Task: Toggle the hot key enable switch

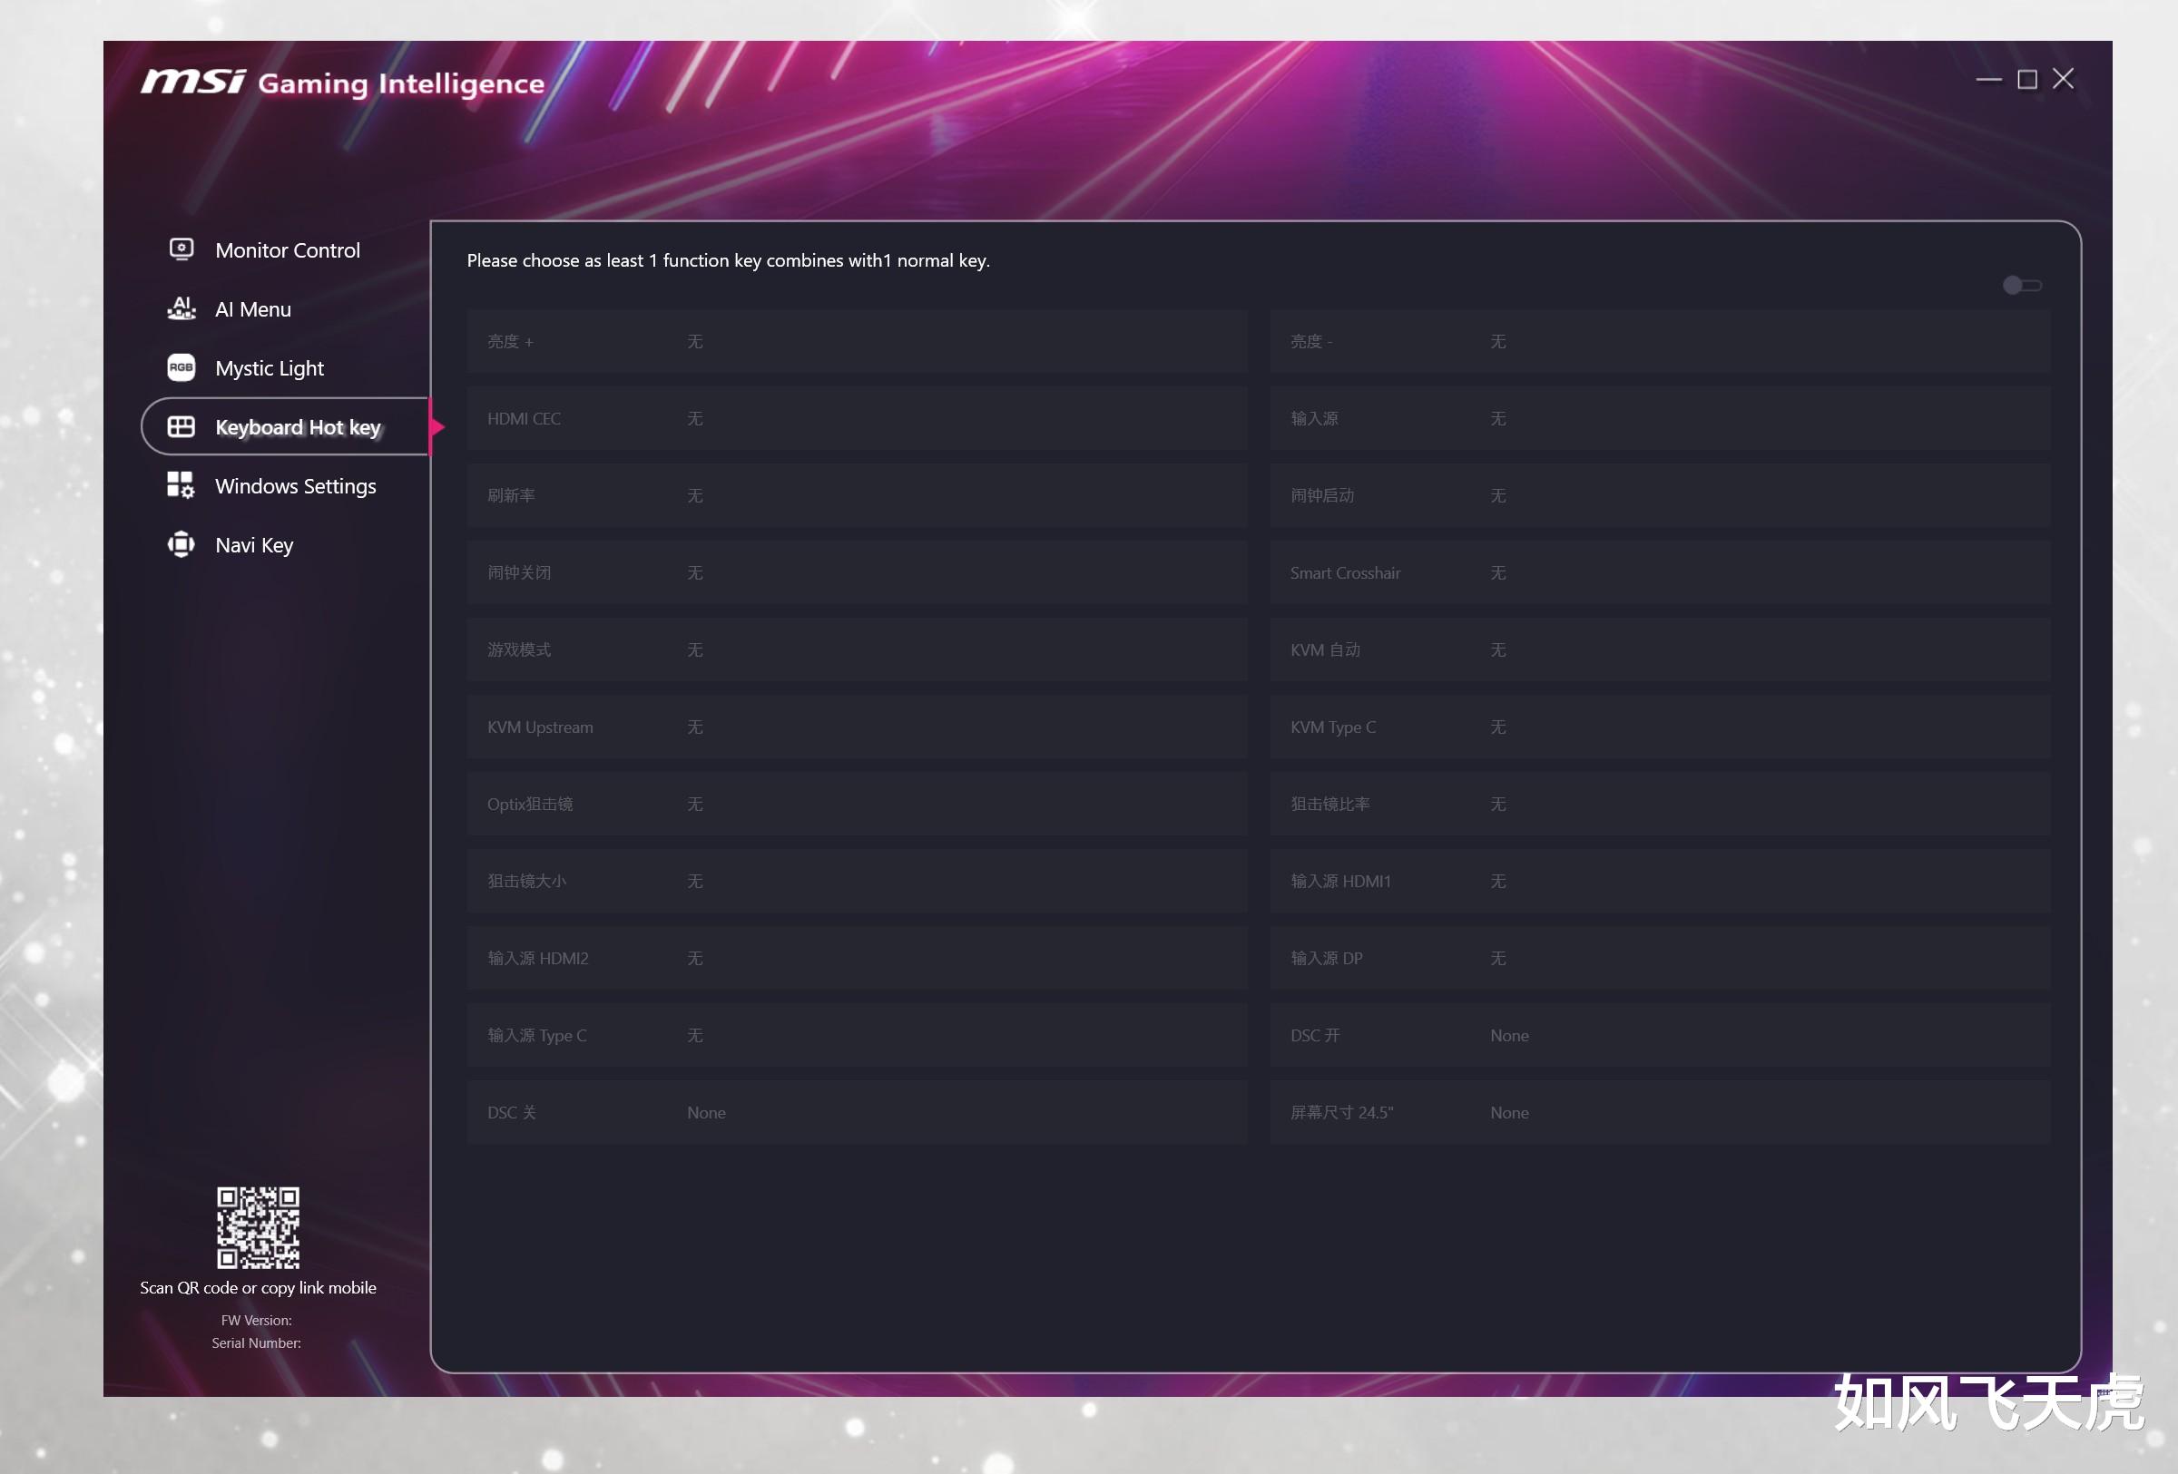Action: (x=2022, y=286)
